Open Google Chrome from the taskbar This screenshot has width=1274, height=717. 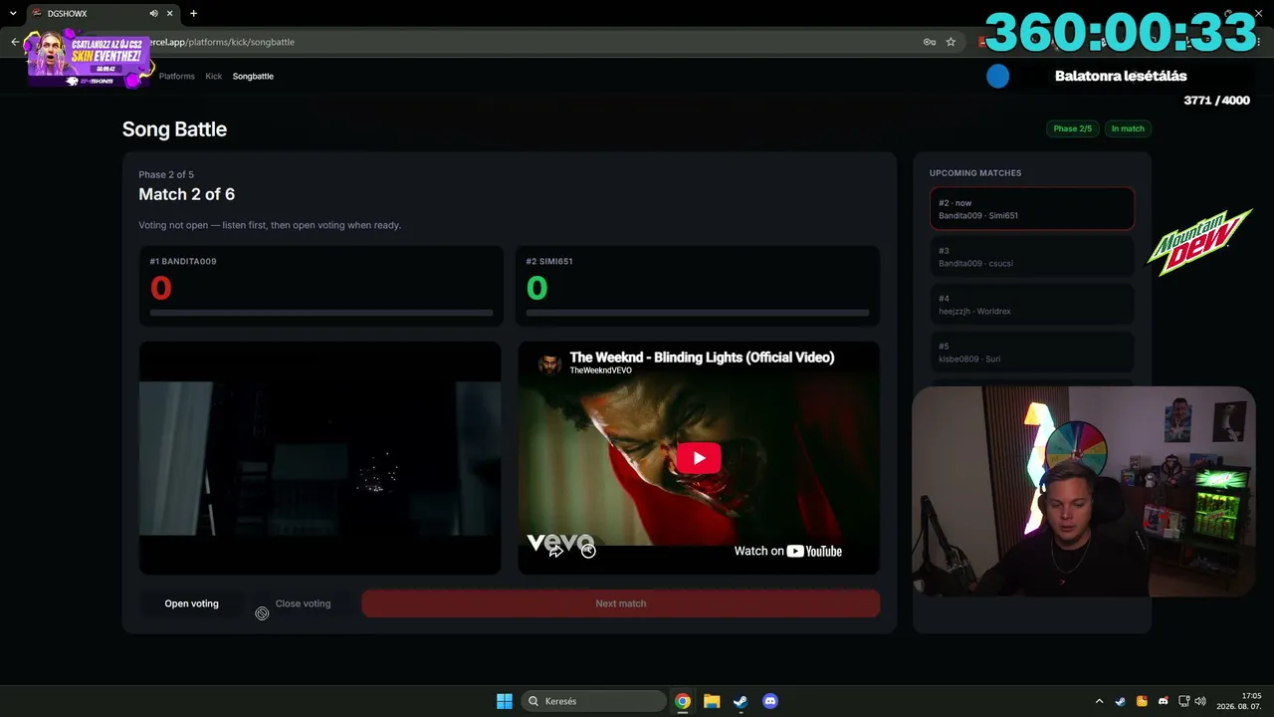tap(683, 701)
